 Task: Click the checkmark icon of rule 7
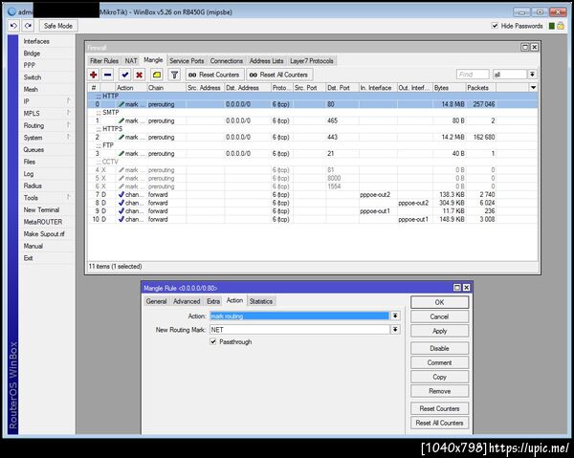point(121,195)
